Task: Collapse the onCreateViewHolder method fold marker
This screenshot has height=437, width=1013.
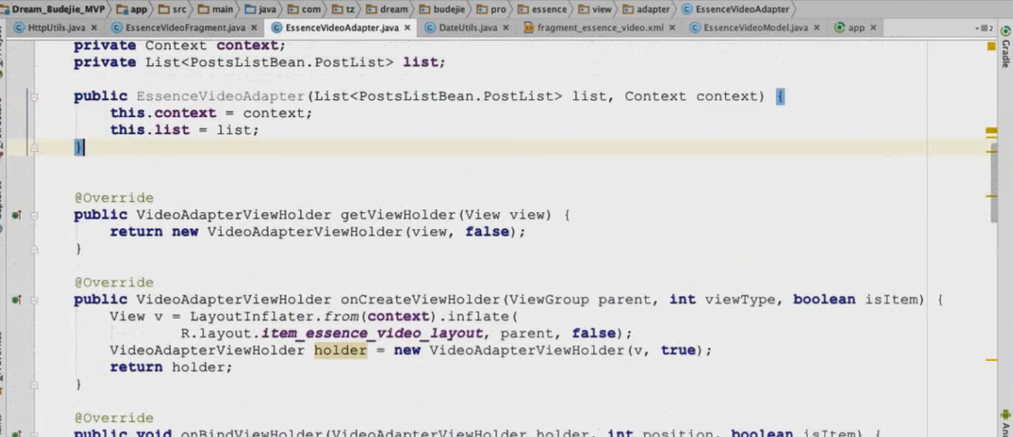Action: (x=34, y=300)
